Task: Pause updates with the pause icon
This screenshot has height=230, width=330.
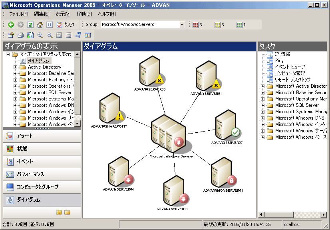Action: [x=50, y=25]
